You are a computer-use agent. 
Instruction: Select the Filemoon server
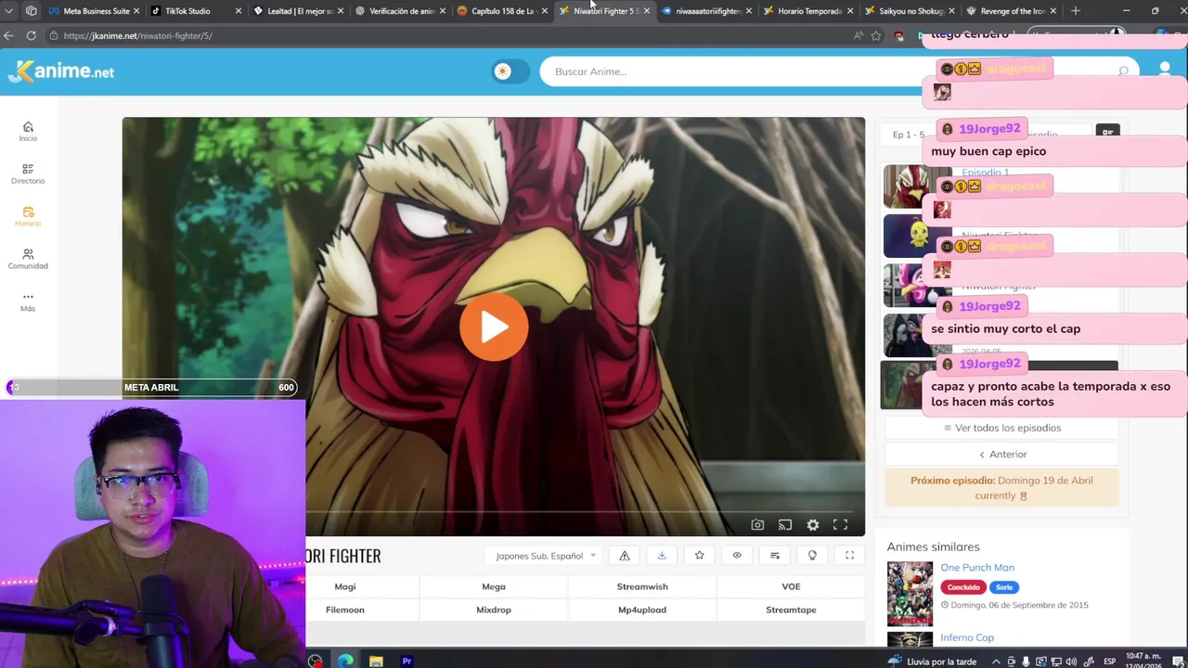pyautogui.click(x=345, y=610)
